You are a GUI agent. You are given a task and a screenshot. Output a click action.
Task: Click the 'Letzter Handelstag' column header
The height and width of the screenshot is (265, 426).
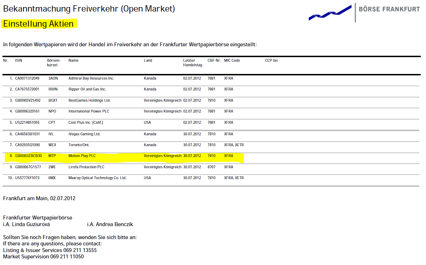(192, 63)
